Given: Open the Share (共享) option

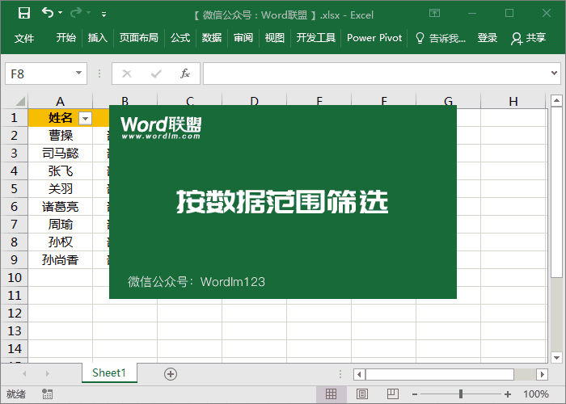Looking at the screenshot, I should [529, 38].
